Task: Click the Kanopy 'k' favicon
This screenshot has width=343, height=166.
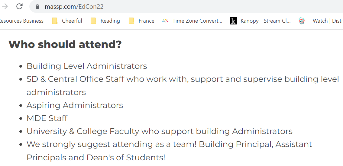Action: [x=233, y=21]
